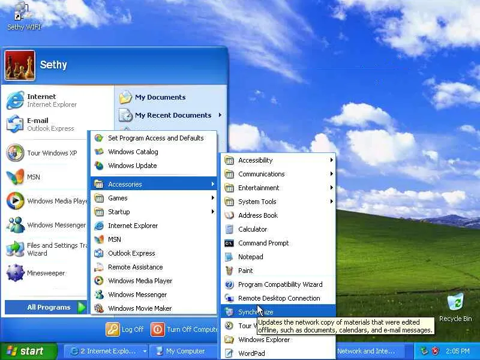Launch WordPad from Accessories
The width and height of the screenshot is (480, 360).
point(278,353)
